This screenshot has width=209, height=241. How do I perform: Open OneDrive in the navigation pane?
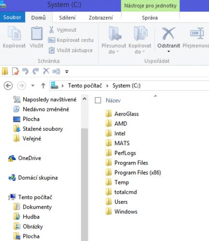click(x=25, y=158)
